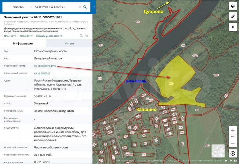239x164 pixels.
Task: Select the Информация tab
Action: [23, 43]
